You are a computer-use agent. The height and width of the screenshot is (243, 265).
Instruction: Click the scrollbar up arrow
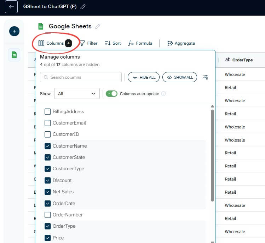click(212, 106)
